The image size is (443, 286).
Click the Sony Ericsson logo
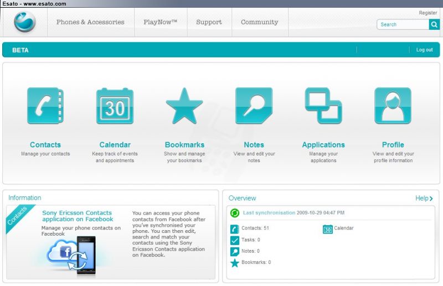click(25, 22)
